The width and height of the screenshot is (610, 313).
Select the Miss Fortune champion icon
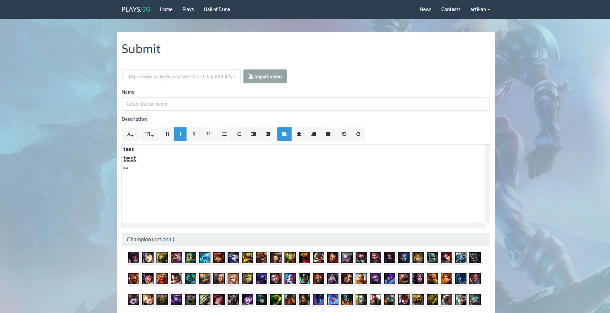[219, 300]
